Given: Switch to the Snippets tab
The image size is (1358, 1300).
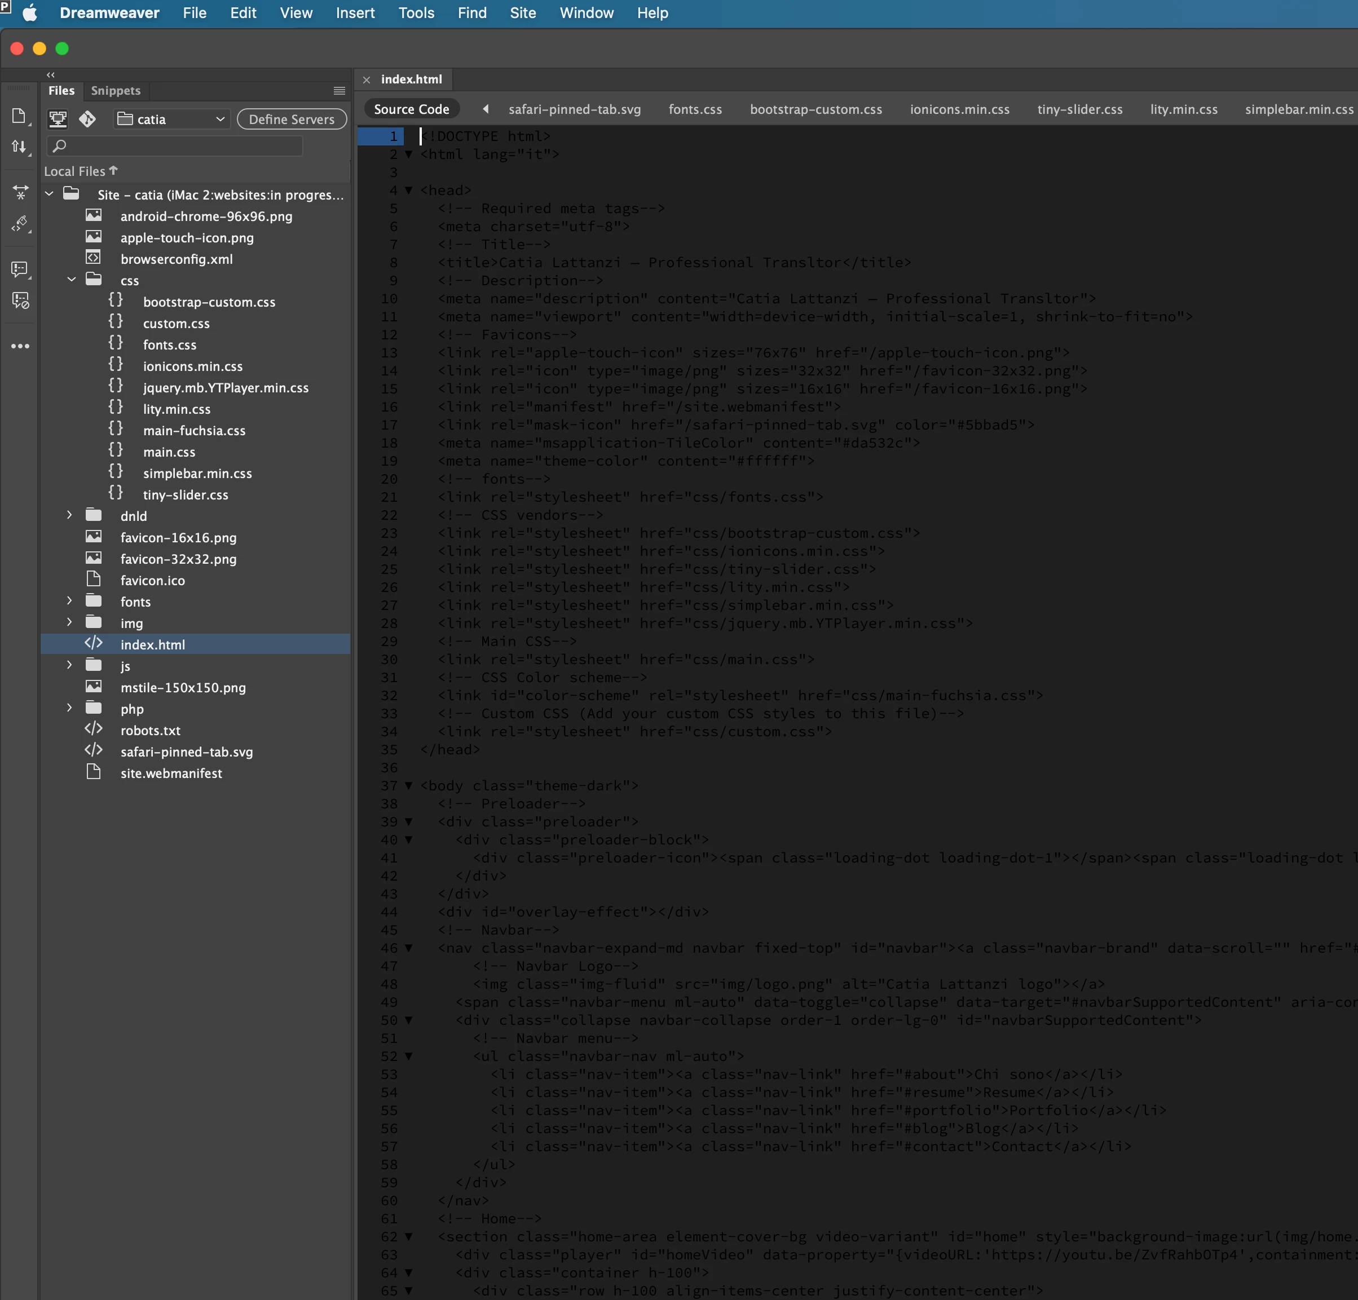Looking at the screenshot, I should point(116,91).
